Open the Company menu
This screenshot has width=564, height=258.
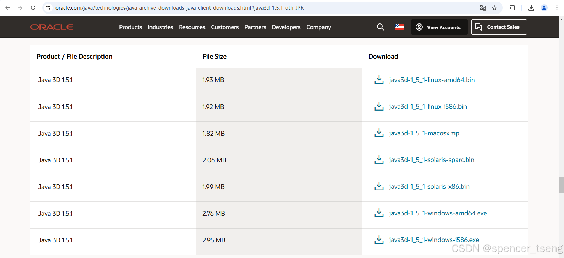[x=319, y=27]
